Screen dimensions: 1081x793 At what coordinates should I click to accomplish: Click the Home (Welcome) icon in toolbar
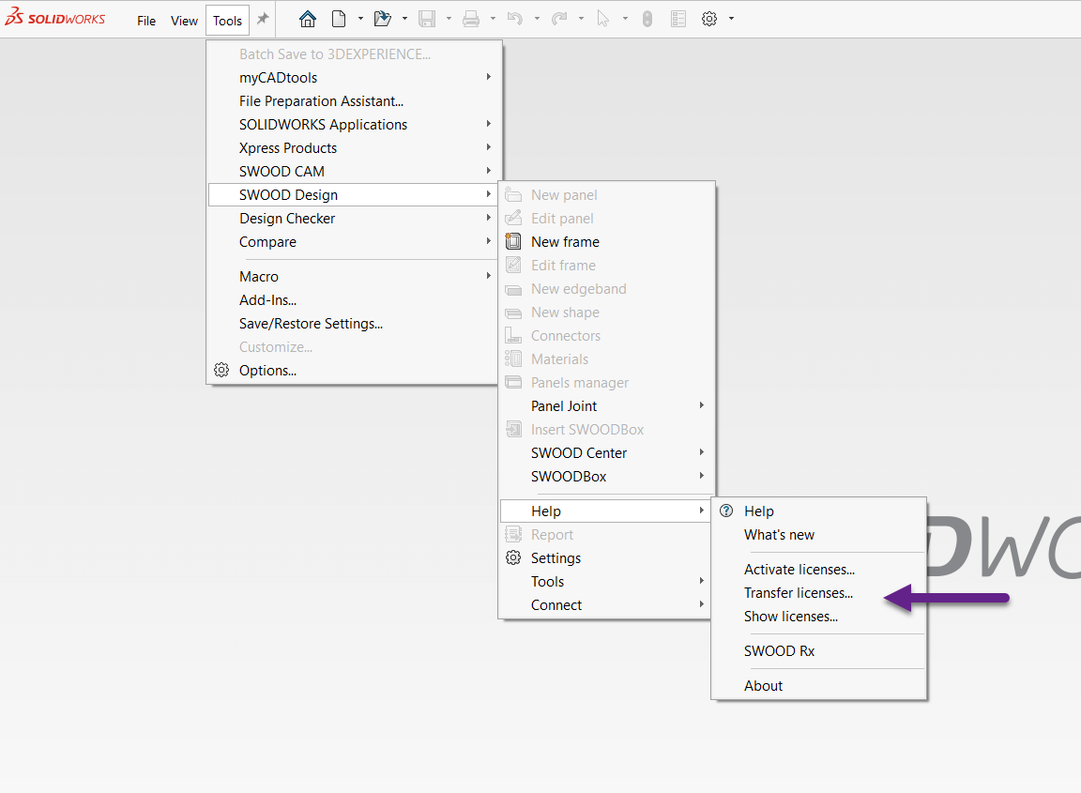pyautogui.click(x=308, y=19)
